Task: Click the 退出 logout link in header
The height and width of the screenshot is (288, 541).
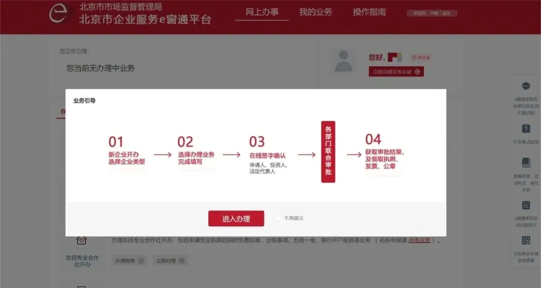Action: (x=446, y=13)
